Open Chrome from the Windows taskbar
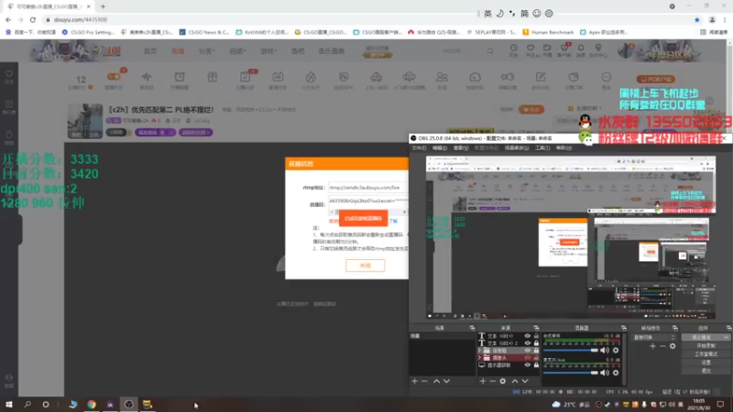Viewport: 733px width, 412px height. [x=91, y=405]
